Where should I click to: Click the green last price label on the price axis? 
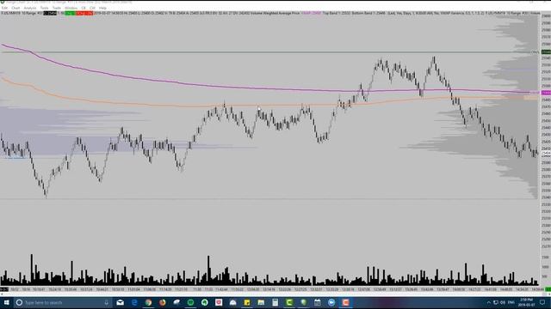[546, 51]
